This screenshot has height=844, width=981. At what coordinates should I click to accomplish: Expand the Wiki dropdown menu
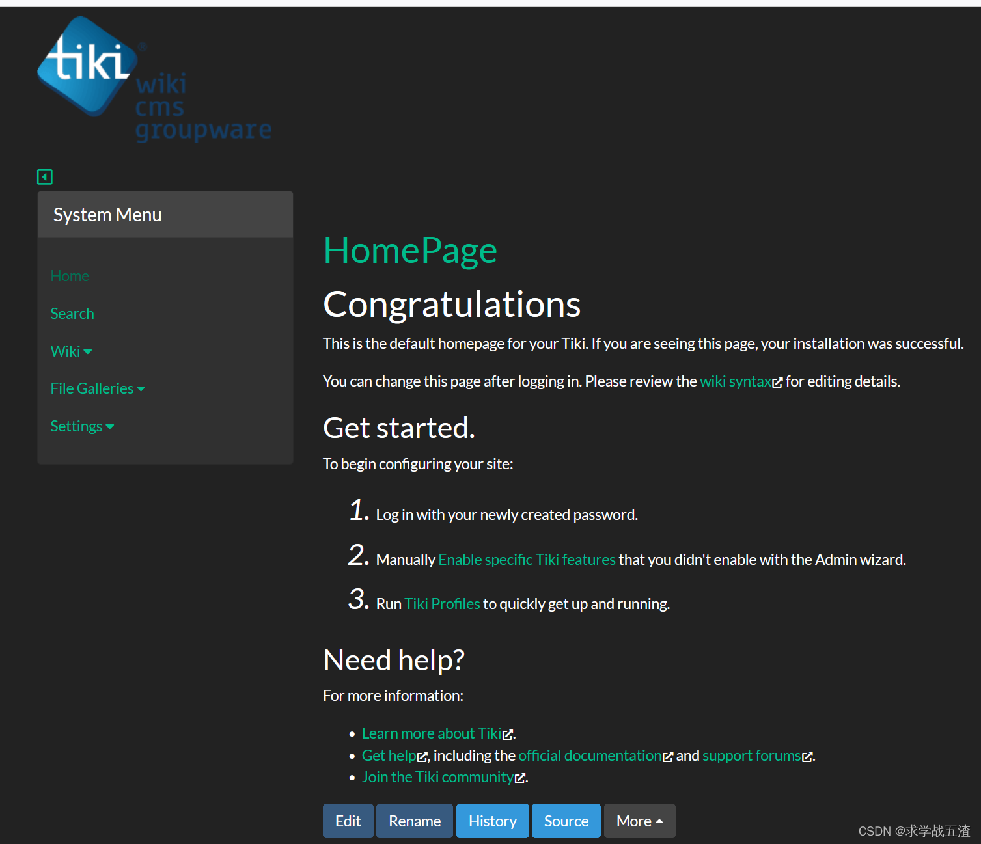[71, 351]
